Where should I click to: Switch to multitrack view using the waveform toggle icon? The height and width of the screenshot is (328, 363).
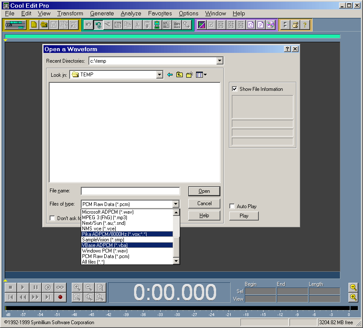click(x=15, y=25)
